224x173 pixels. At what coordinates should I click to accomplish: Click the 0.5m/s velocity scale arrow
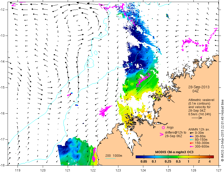(197, 118)
